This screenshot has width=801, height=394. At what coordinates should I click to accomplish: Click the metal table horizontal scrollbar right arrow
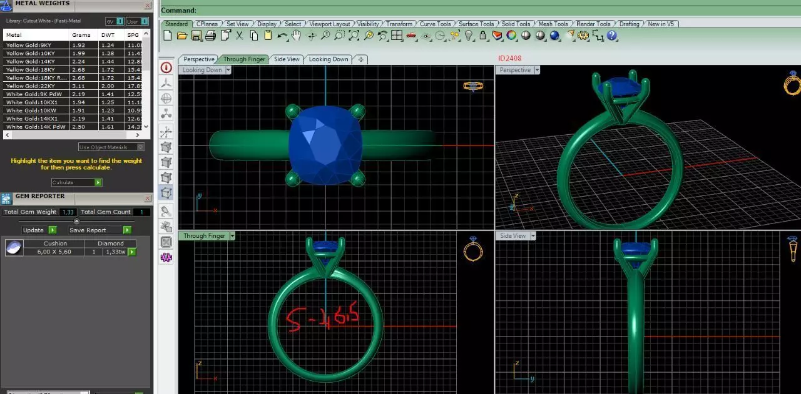tap(139, 135)
